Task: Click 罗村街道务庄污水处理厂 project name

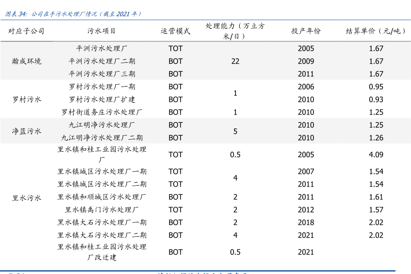Action: (x=102, y=112)
